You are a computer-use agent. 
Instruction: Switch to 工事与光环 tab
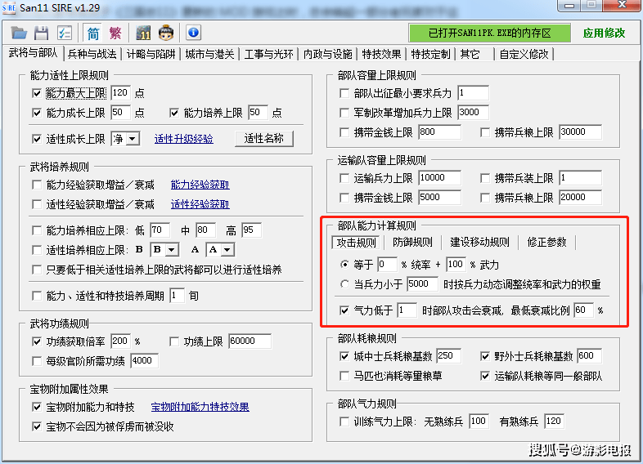point(268,54)
